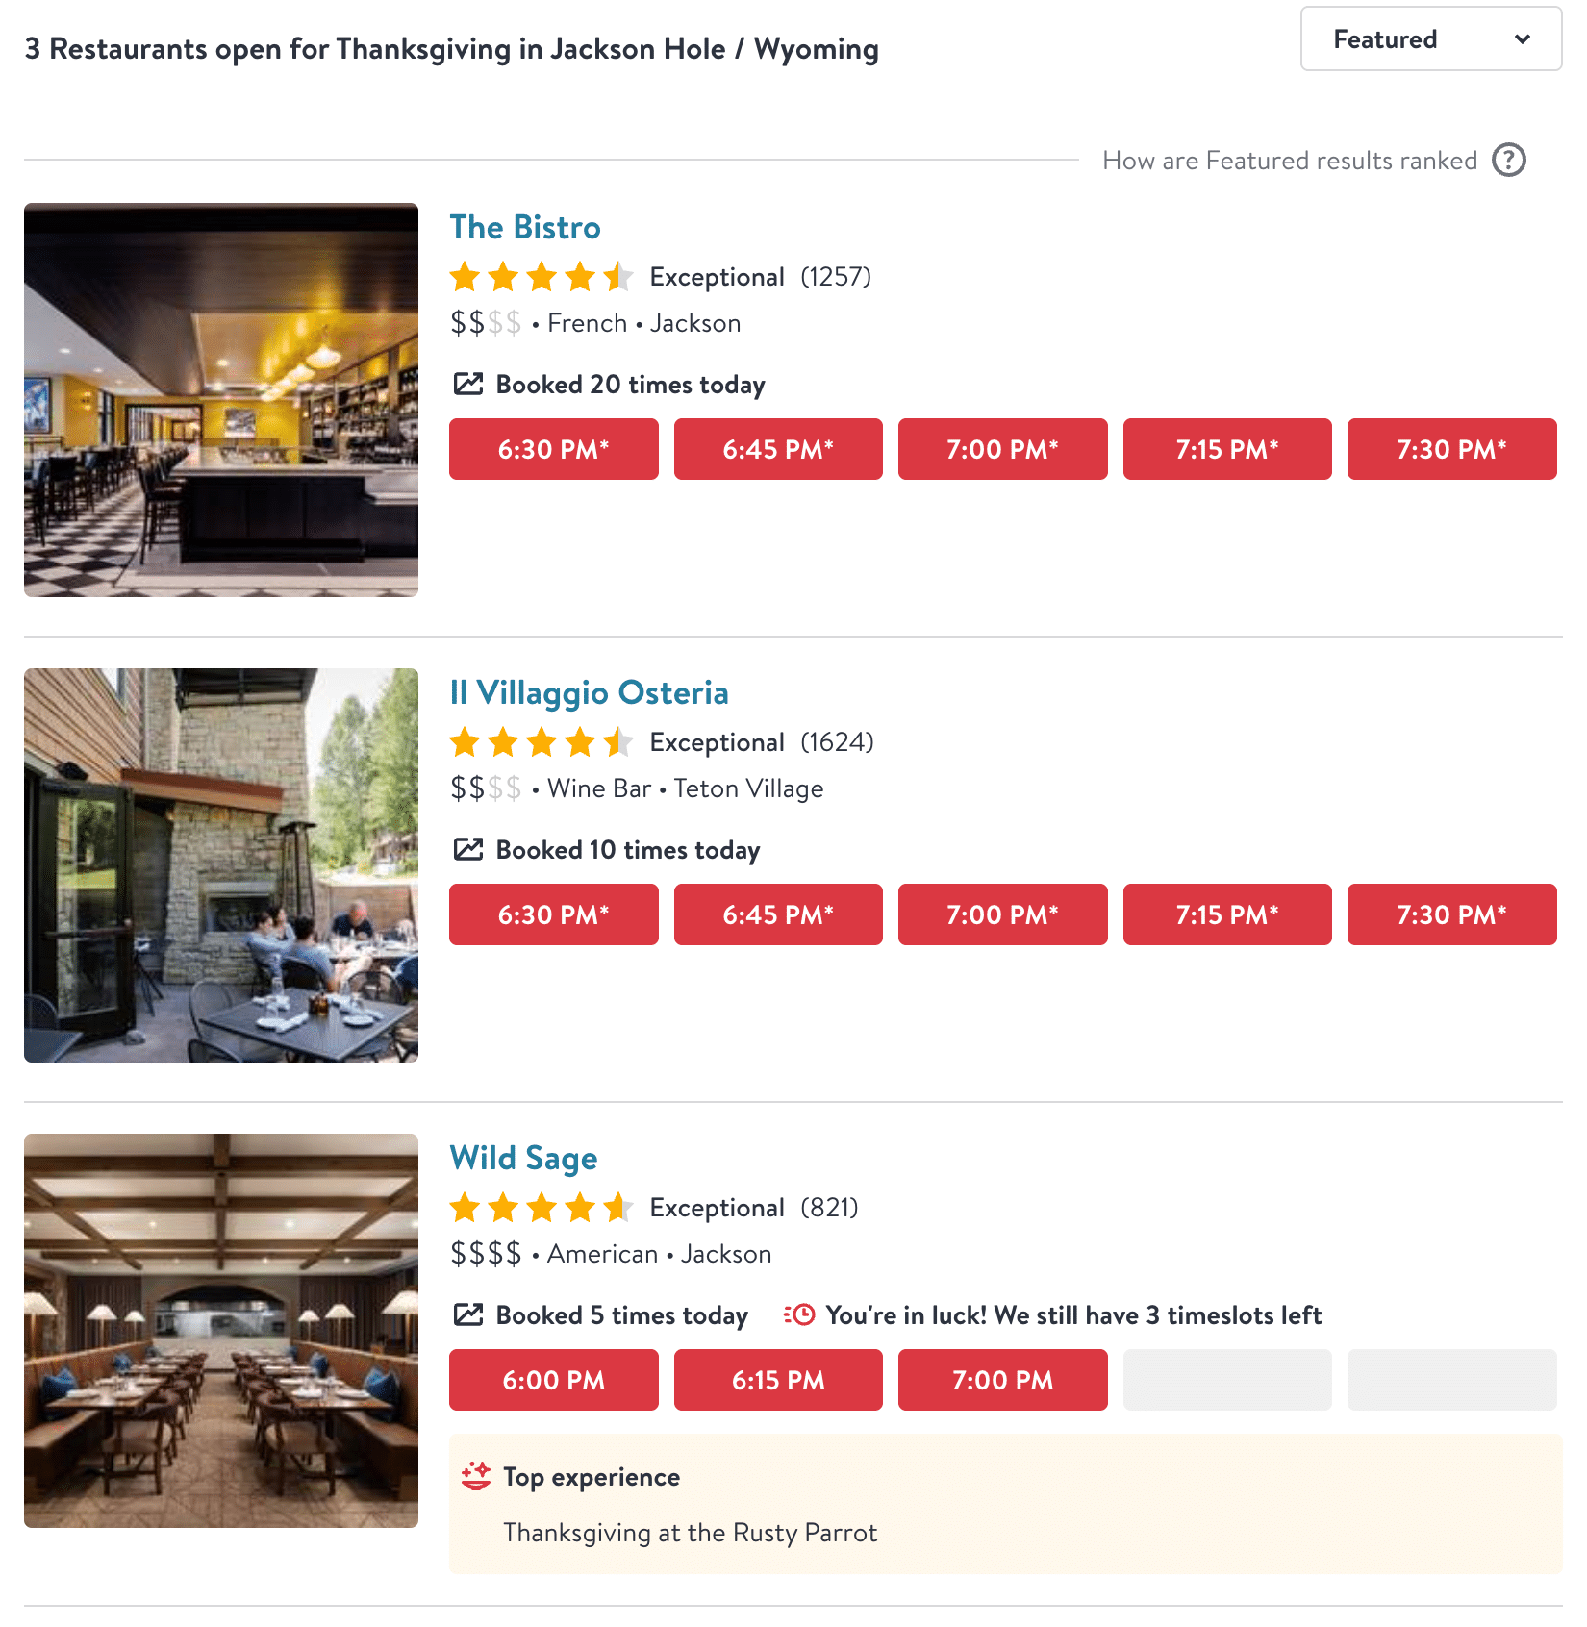
Task: Open The Bistro restaurant page link
Action: [525, 228]
